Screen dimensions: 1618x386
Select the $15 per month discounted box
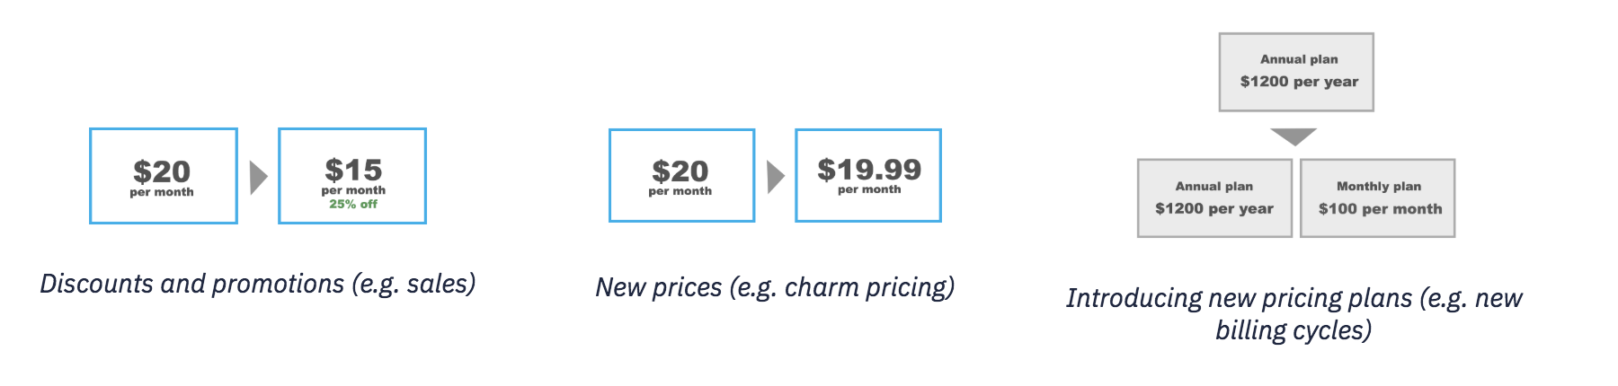coord(352,176)
